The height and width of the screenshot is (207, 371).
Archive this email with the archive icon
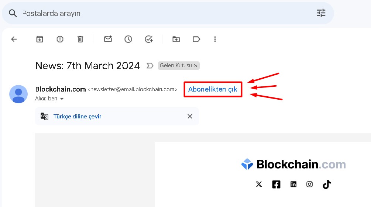click(39, 39)
